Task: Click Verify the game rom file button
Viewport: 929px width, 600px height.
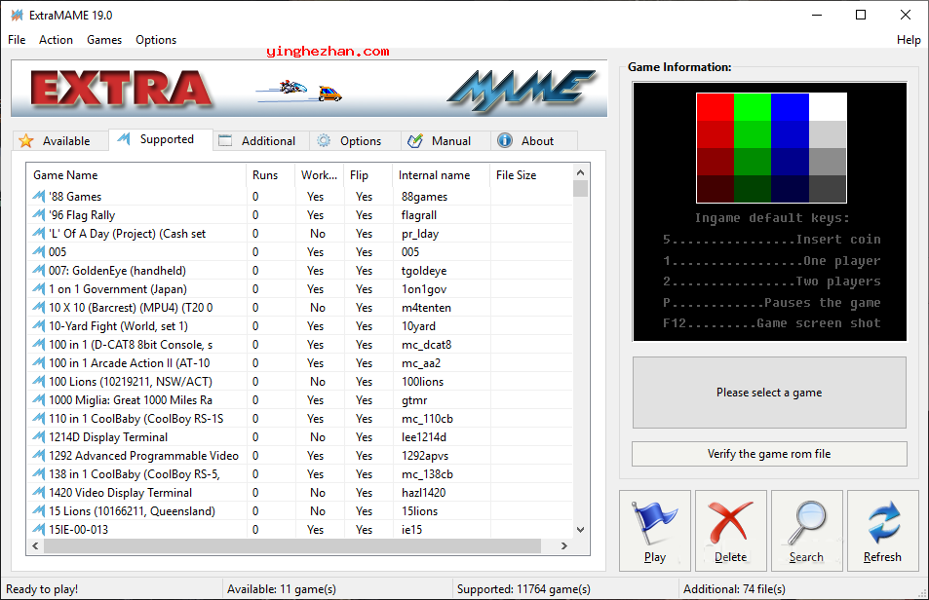Action: [x=769, y=454]
